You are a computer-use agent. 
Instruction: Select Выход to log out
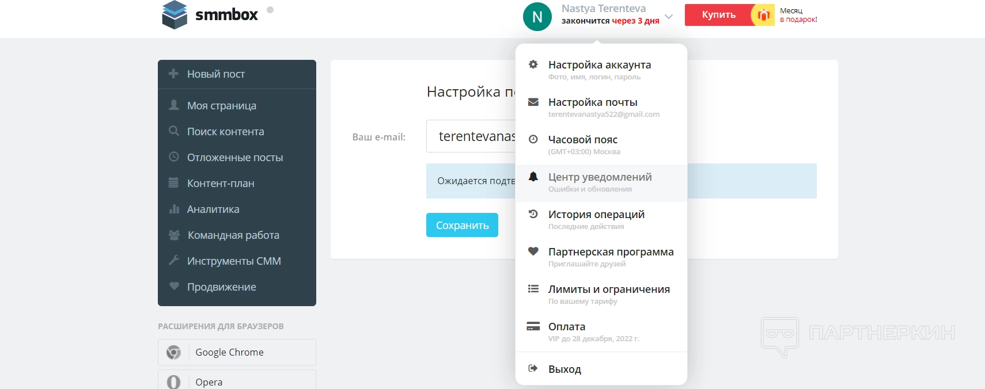[x=601, y=369]
